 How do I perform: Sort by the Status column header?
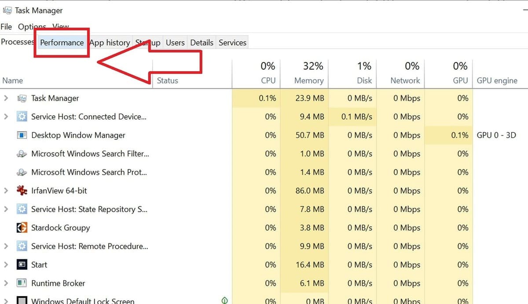(x=168, y=80)
